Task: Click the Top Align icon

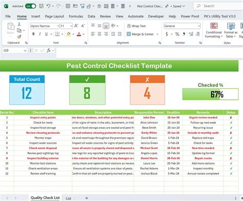Action: (x=93, y=26)
